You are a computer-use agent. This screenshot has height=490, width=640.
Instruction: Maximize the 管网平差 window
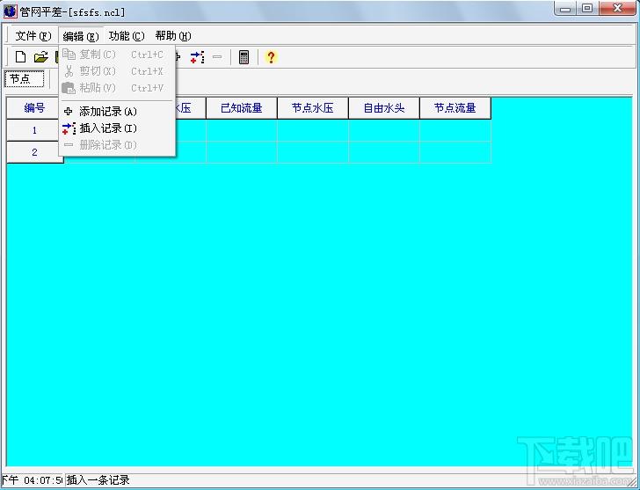(587, 9)
